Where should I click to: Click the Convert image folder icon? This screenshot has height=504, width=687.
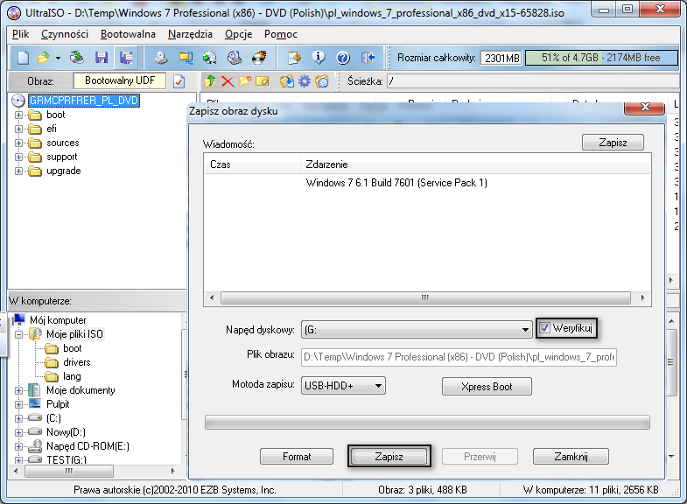point(186,58)
